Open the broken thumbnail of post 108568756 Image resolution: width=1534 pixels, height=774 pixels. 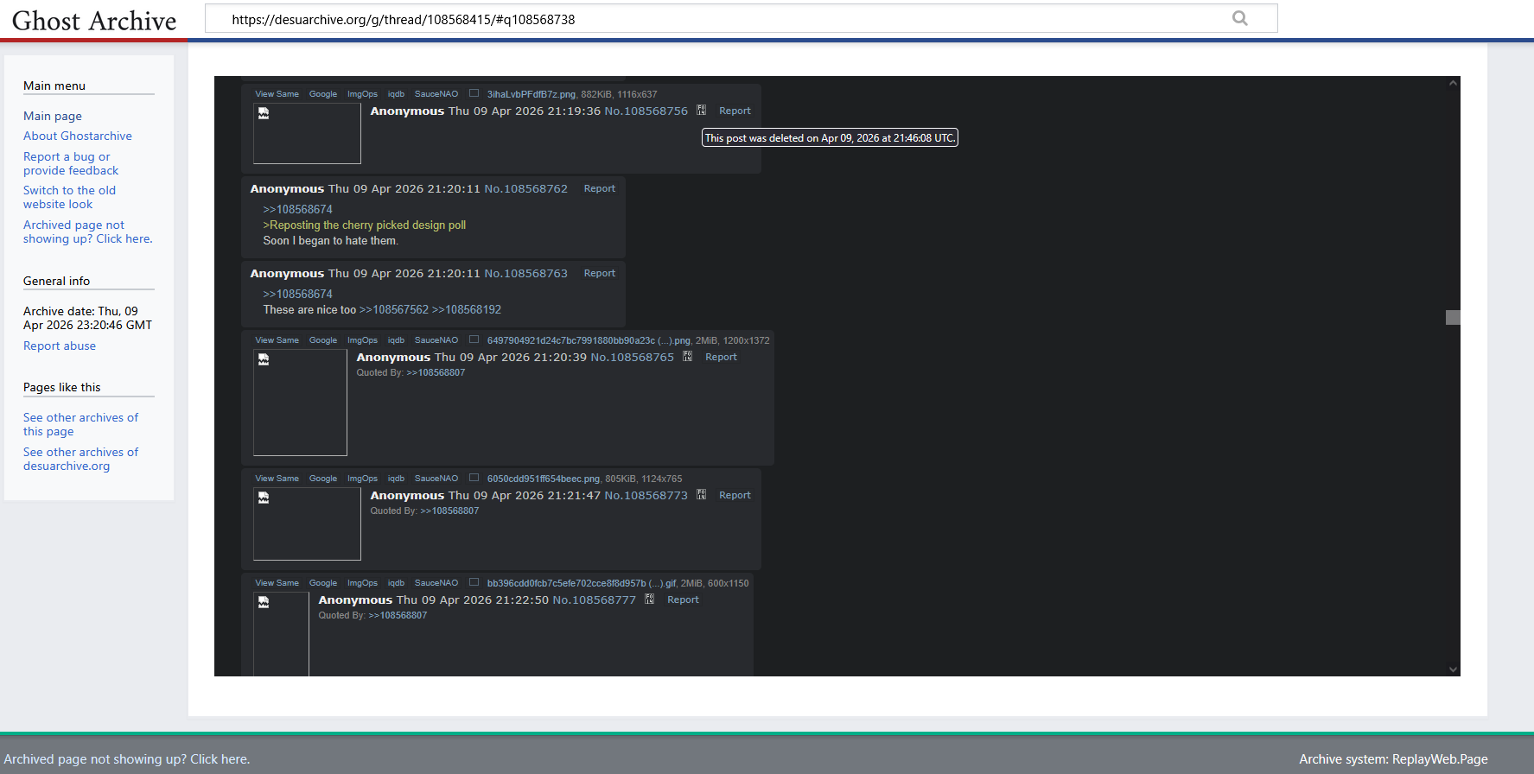(307, 133)
